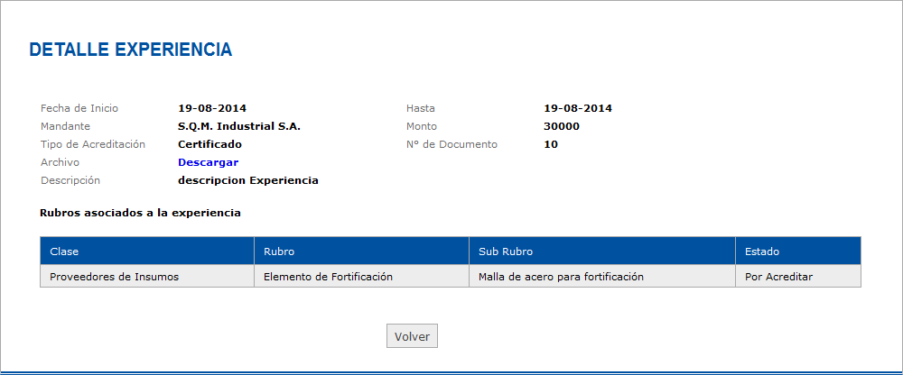
Task: Select the 'Por Acreditar' status cell
Action: [x=798, y=277]
